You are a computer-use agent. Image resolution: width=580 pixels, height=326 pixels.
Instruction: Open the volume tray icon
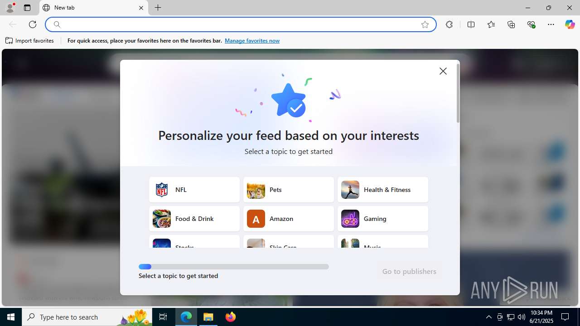(x=522, y=317)
